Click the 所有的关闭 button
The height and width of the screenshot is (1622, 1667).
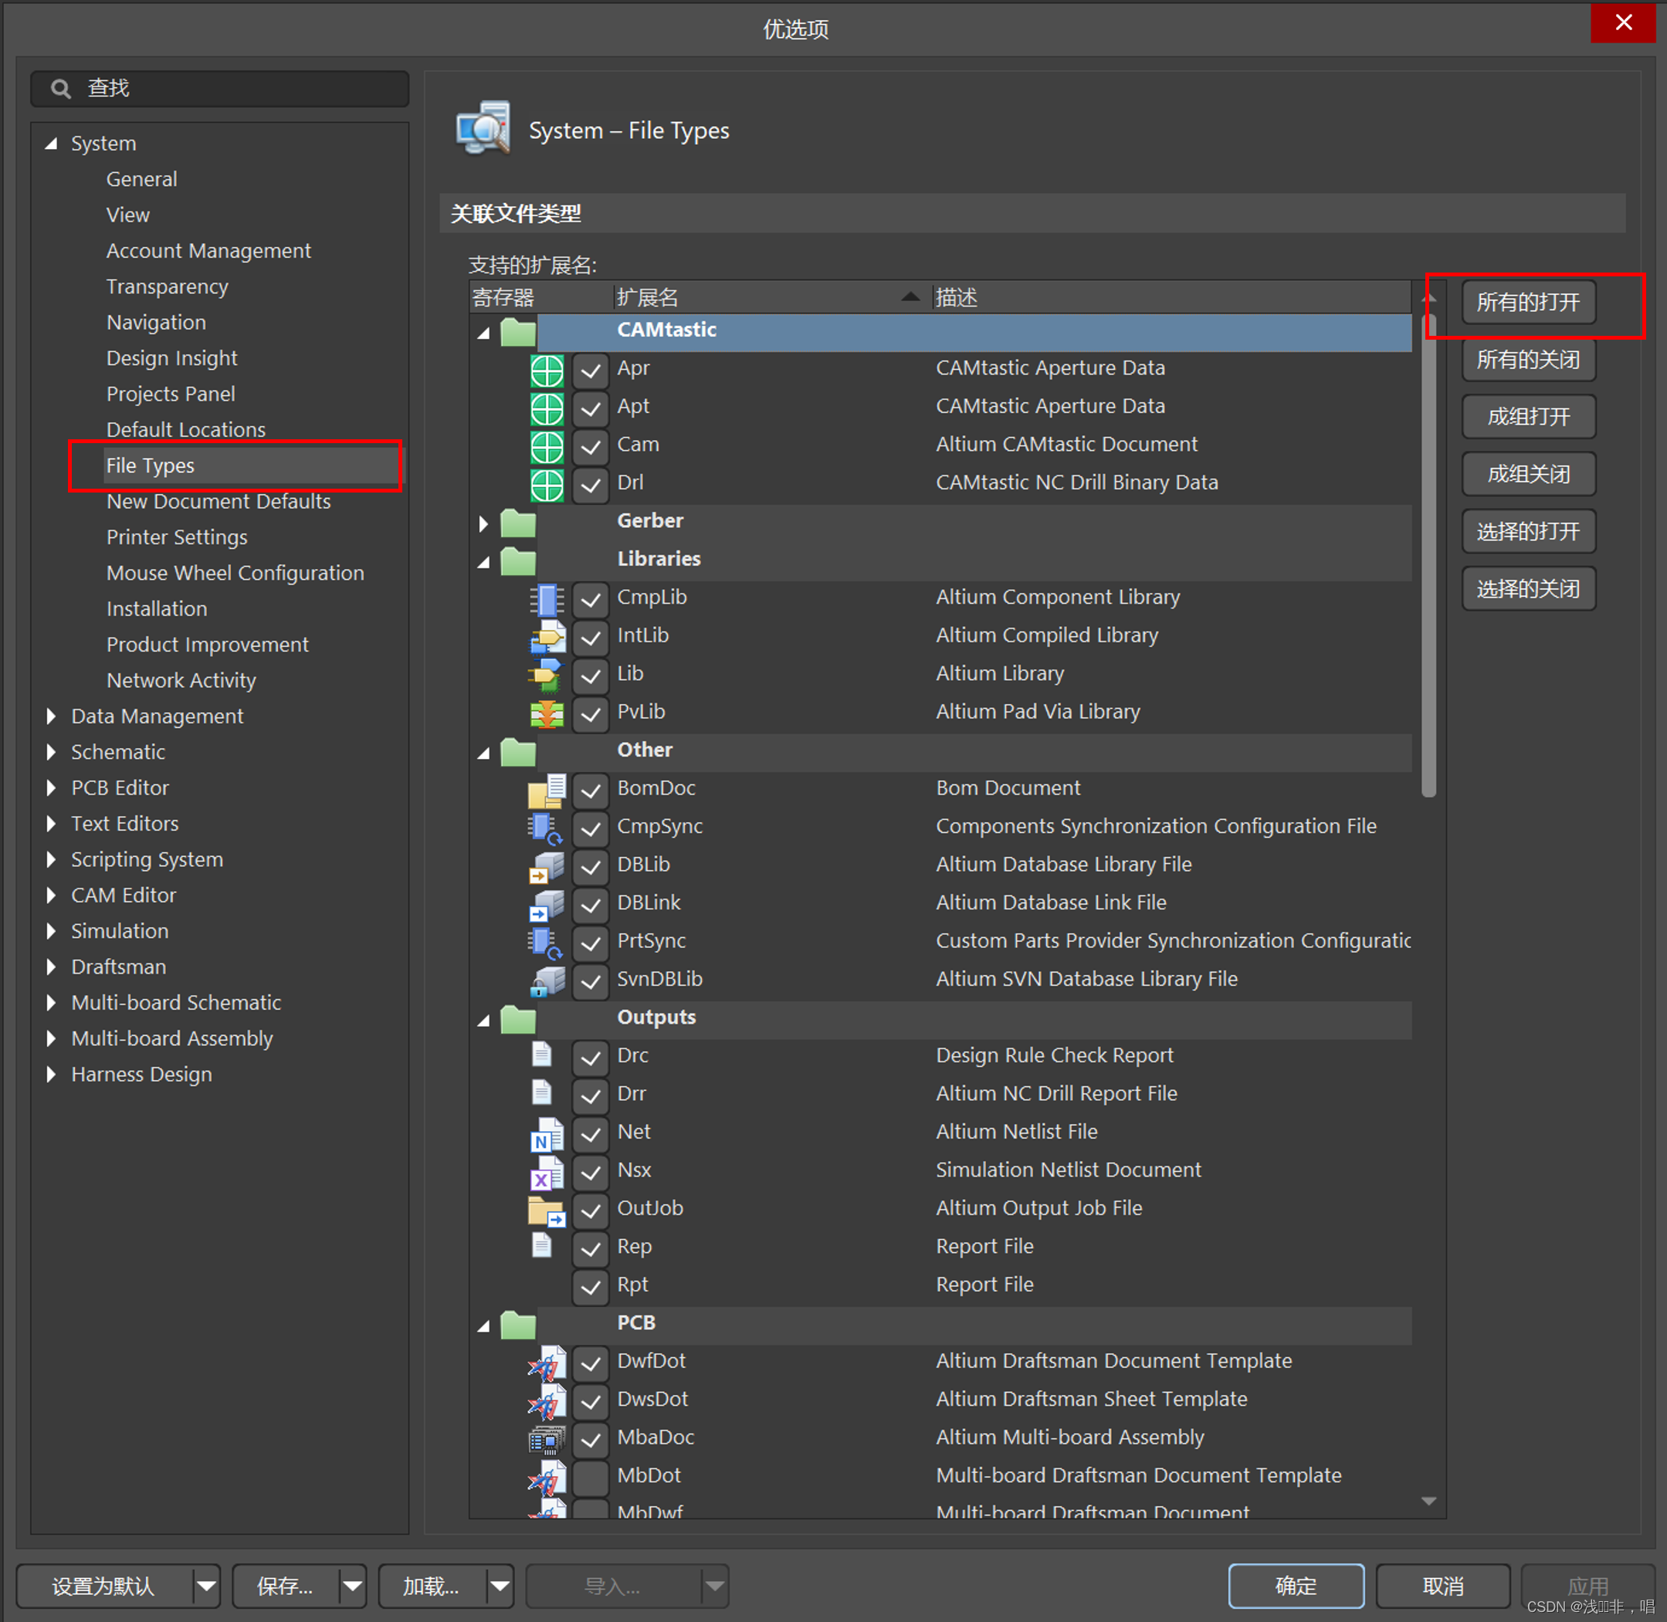[1527, 360]
